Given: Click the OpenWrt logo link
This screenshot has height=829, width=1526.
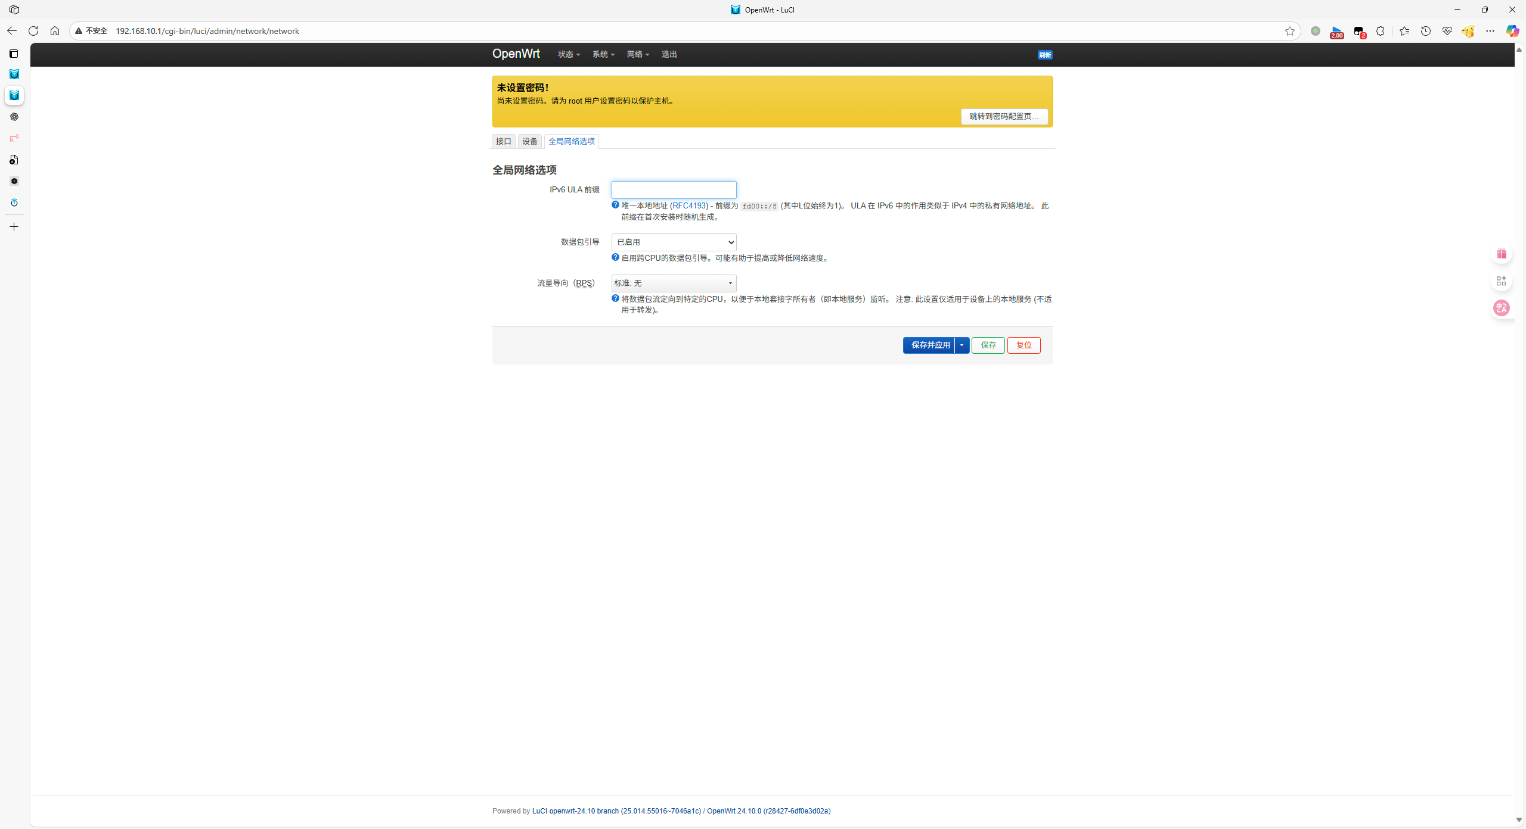Looking at the screenshot, I should click(x=516, y=54).
